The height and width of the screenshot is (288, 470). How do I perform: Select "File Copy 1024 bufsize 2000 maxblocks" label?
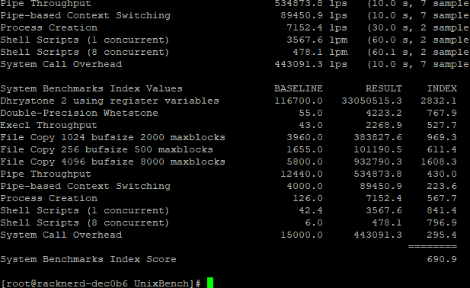click(113, 138)
